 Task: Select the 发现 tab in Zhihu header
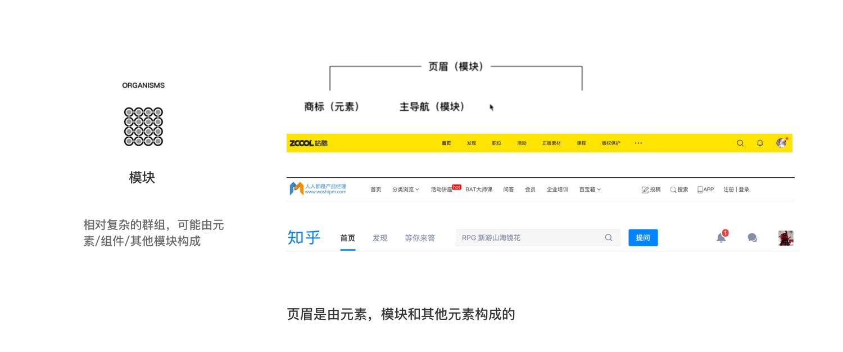(380, 238)
